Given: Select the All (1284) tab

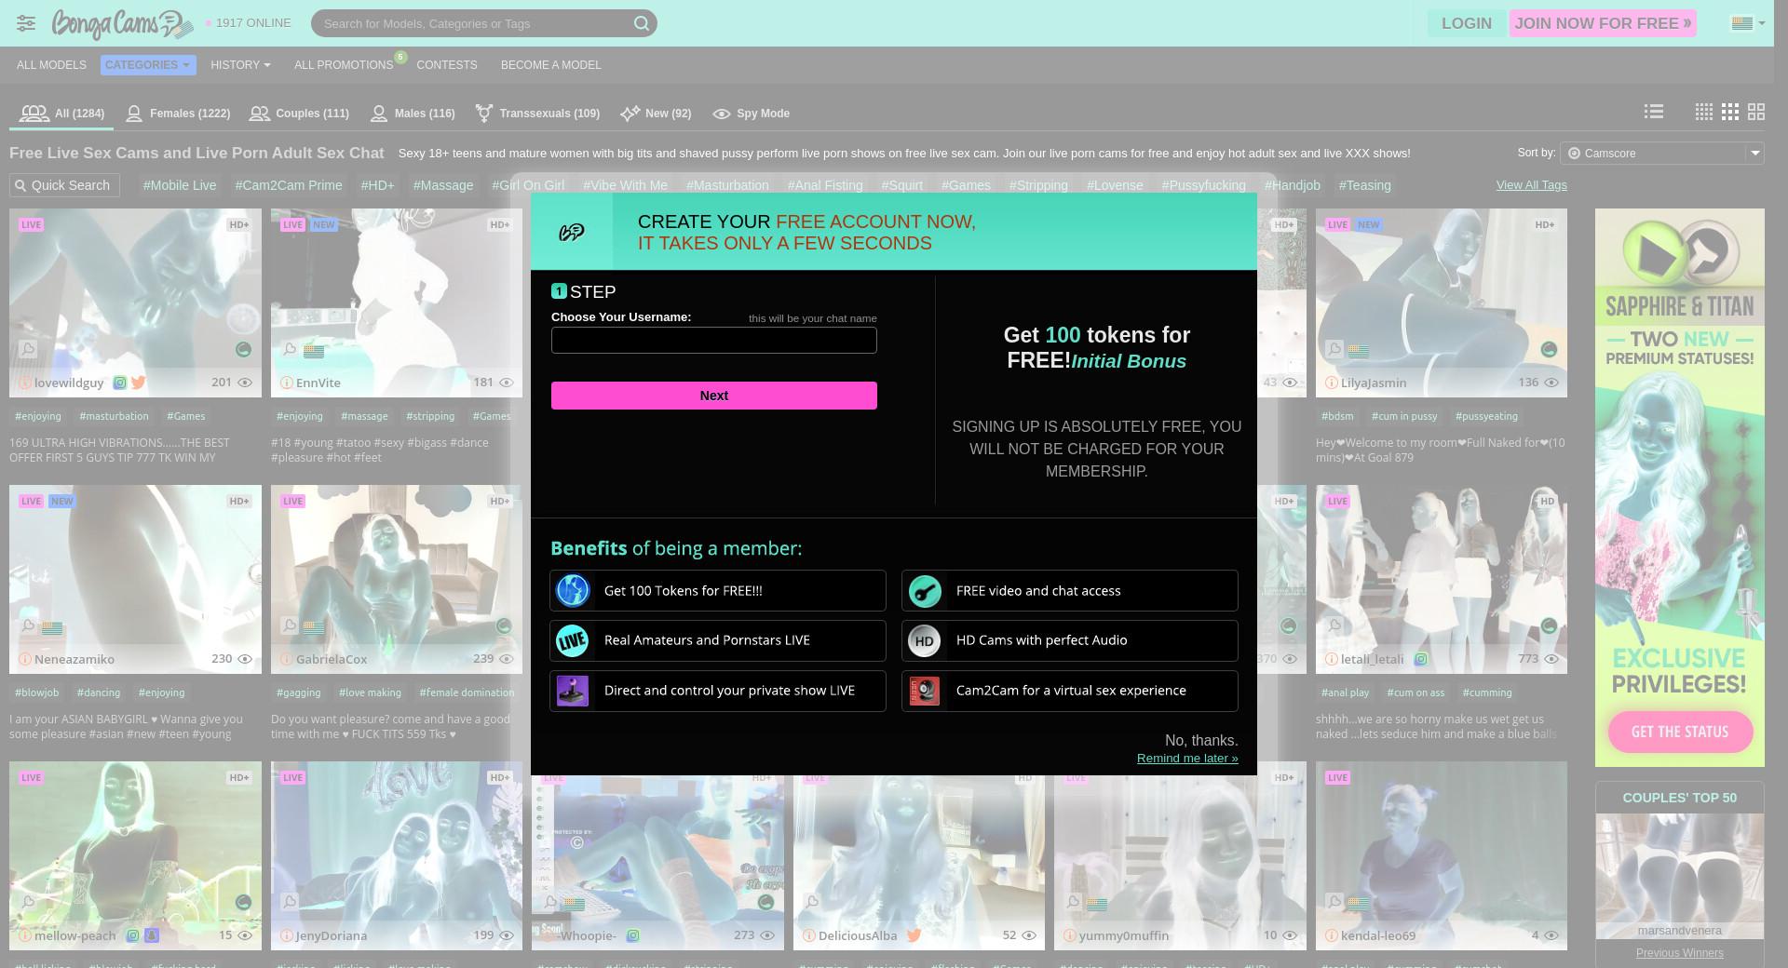Looking at the screenshot, I should (61, 114).
